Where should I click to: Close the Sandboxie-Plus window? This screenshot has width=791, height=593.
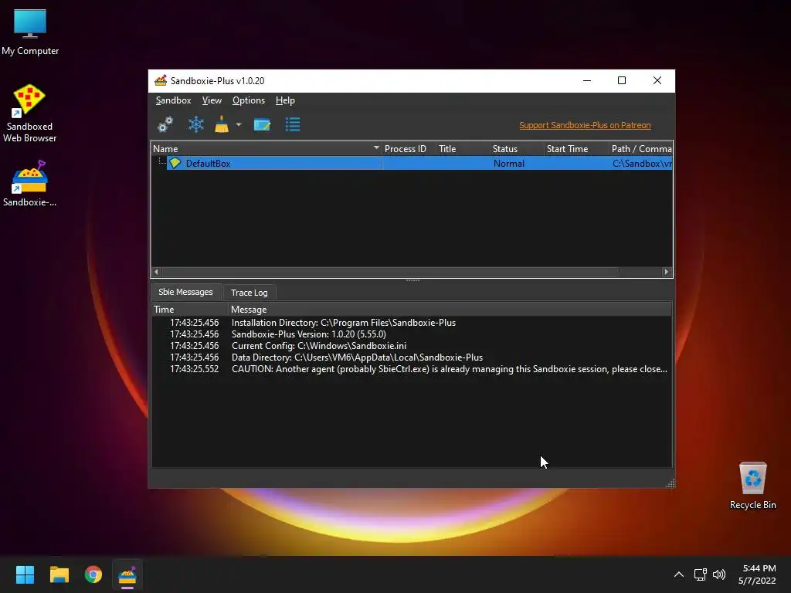(657, 80)
